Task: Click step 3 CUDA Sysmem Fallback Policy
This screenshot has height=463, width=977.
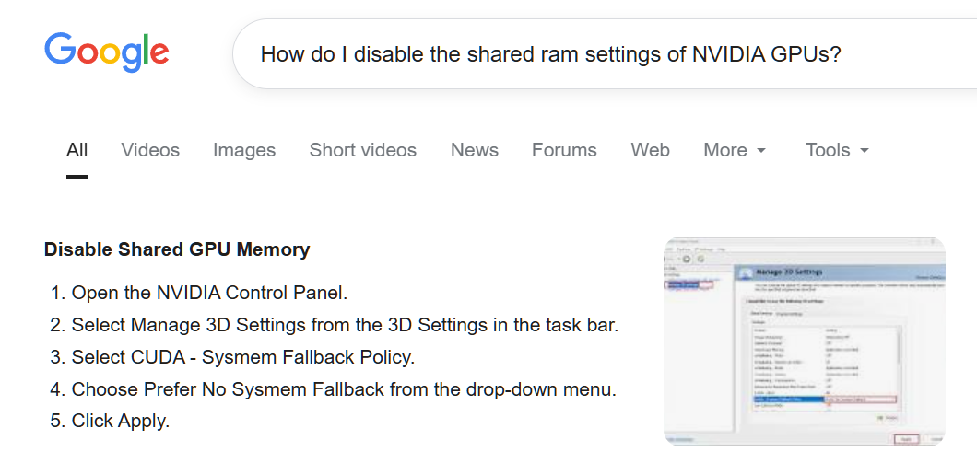Action: pos(232,357)
